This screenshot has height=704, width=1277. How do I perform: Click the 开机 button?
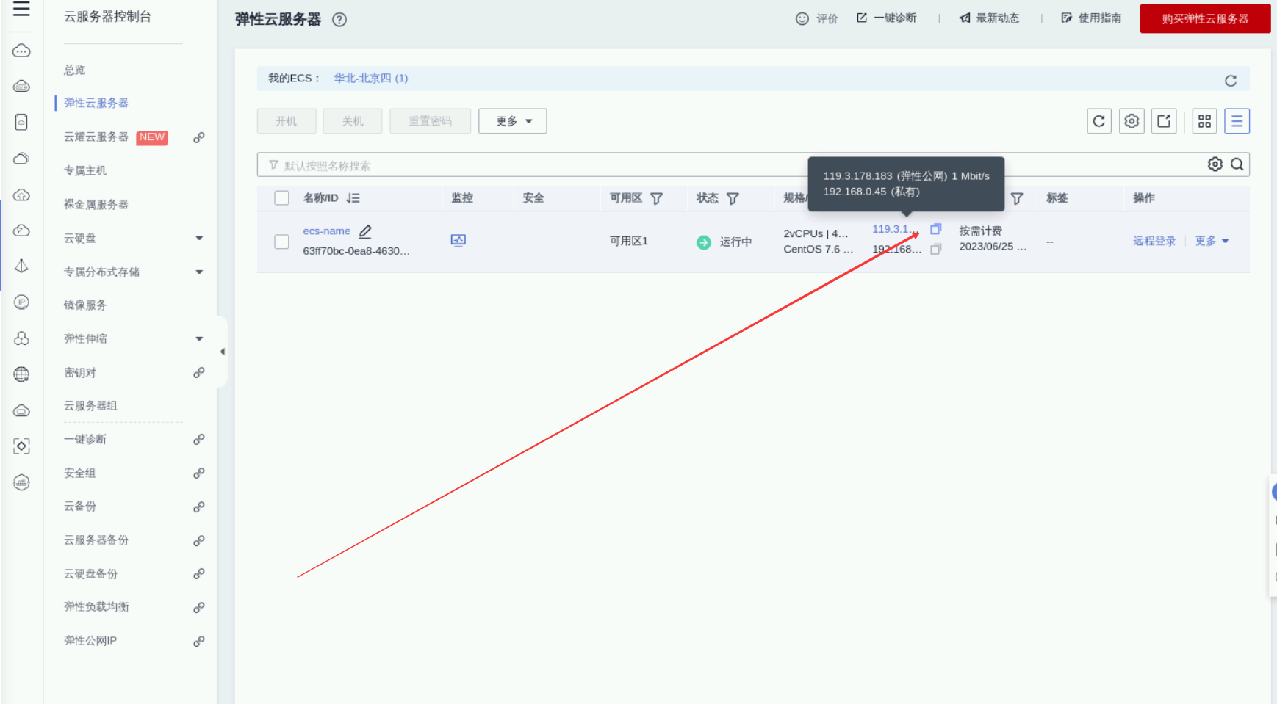(x=287, y=121)
